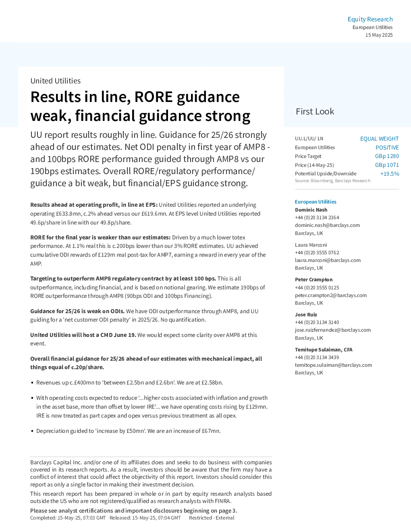Click the First Look section label
Viewport: 411px width, 532px height.
315,112
